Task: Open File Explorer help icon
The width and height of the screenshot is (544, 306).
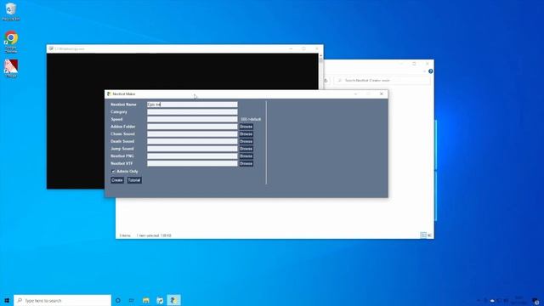Action: (x=431, y=71)
